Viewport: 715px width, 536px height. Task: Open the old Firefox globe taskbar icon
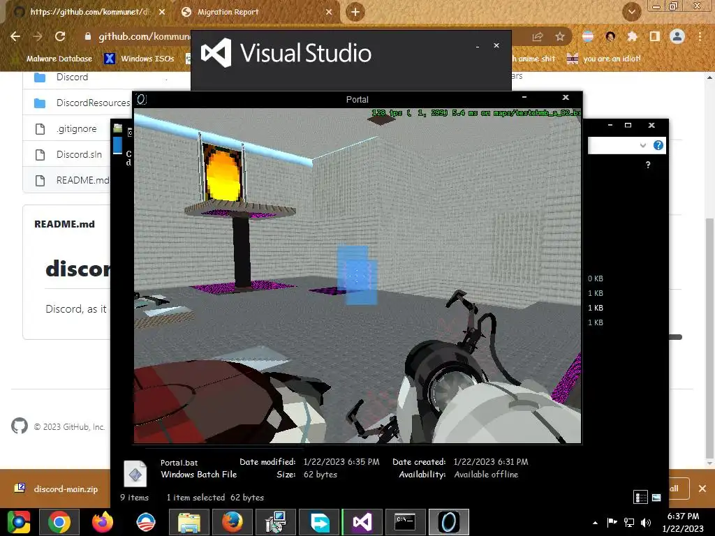[x=233, y=522]
